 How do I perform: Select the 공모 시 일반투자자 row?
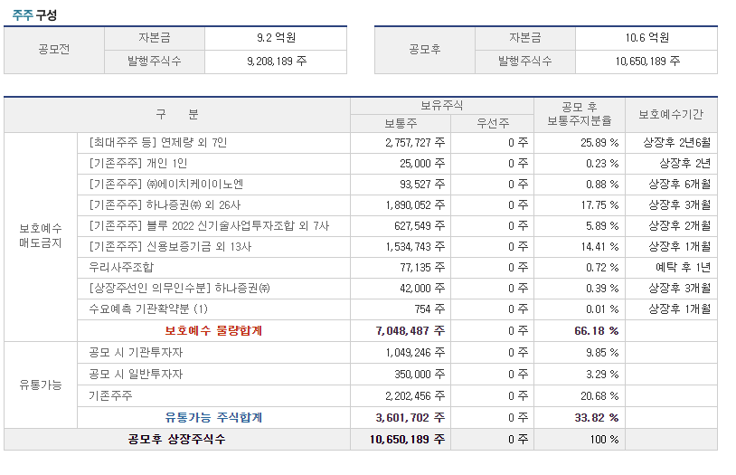pyautogui.click(x=213, y=374)
